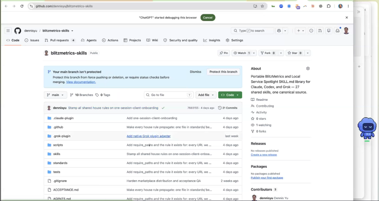View the 0 Tags link
379x201 pixels.
tap(103, 95)
